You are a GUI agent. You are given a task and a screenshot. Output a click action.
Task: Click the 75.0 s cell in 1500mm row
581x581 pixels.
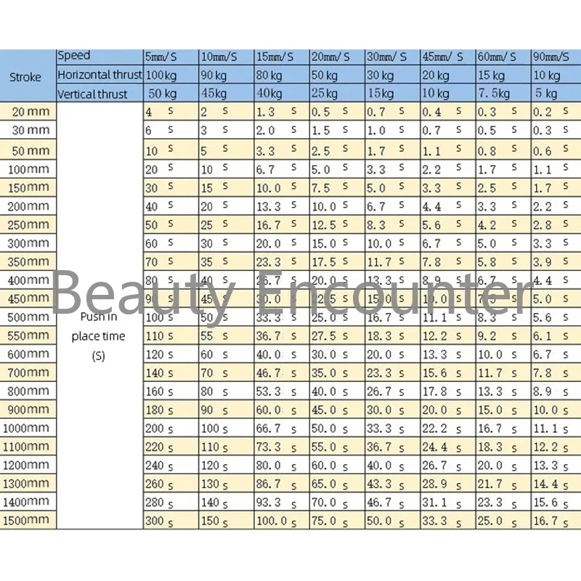(337, 521)
